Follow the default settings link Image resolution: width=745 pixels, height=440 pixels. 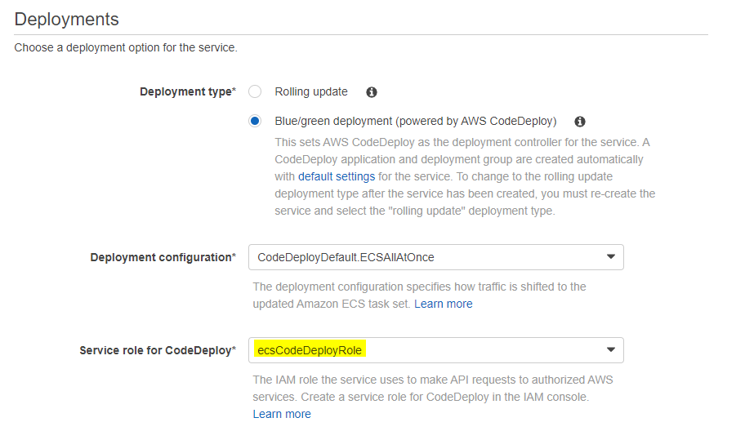(x=337, y=176)
